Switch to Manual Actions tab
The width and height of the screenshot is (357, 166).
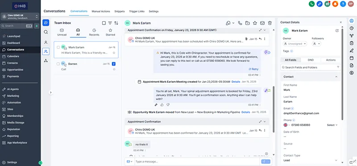coord(101,12)
